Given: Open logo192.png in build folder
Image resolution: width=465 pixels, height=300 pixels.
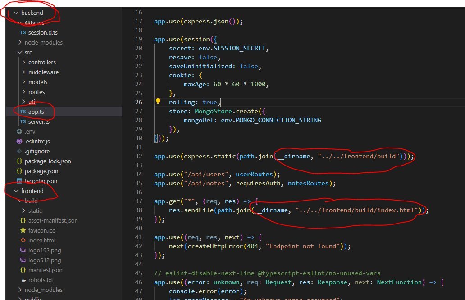Looking at the screenshot, I should point(45,251).
